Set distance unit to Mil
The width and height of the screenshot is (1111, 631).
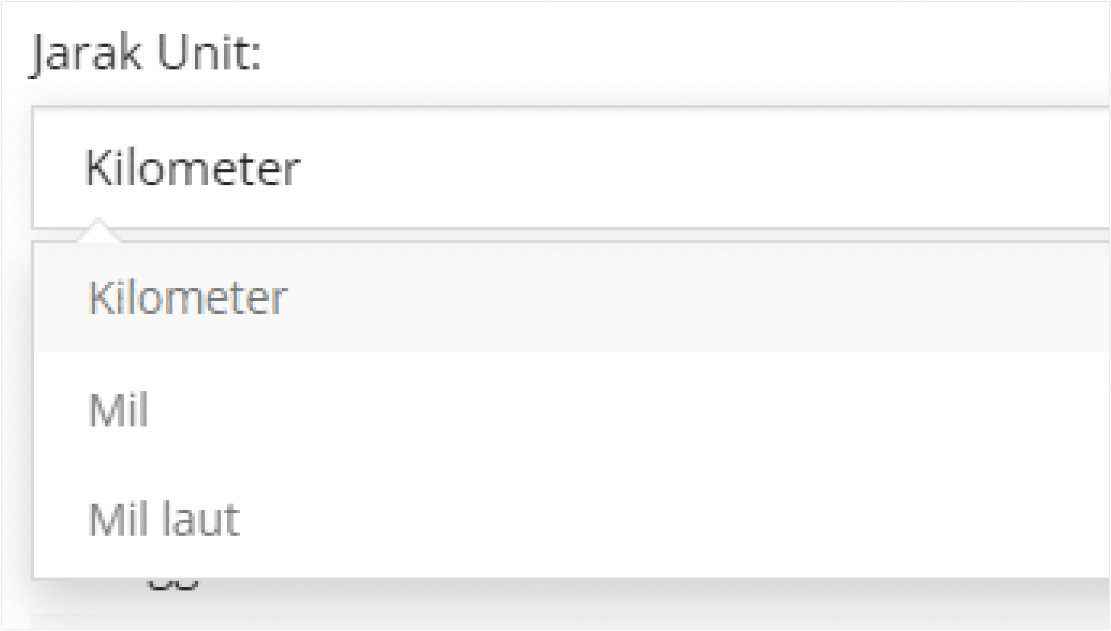coord(572,409)
